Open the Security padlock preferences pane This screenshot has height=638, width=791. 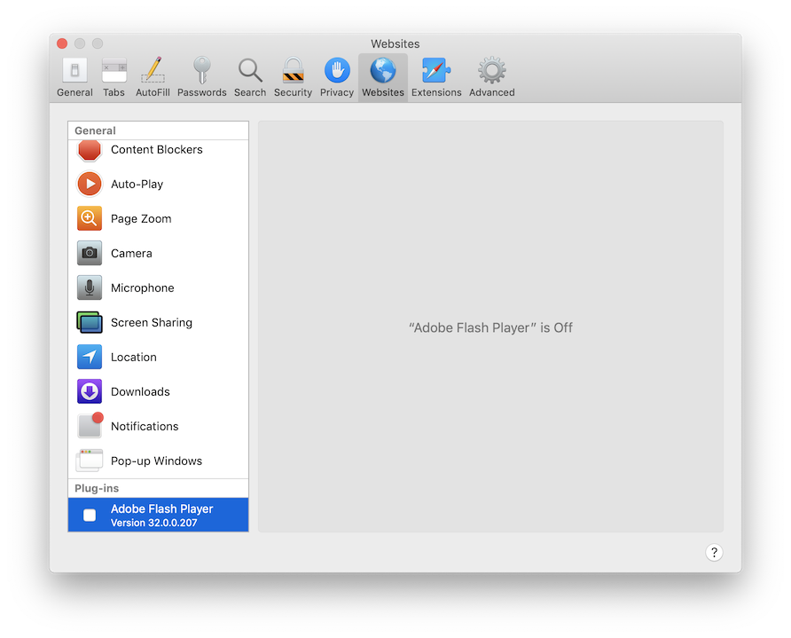point(293,77)
